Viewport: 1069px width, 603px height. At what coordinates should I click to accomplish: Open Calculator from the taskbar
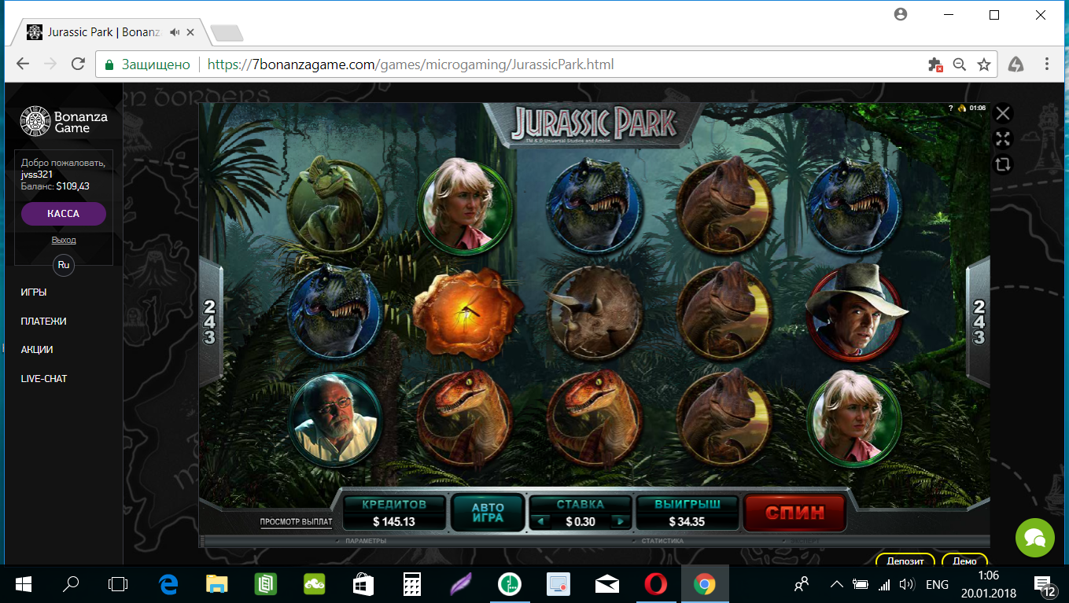pyautogui.click(x=412, y=584)
